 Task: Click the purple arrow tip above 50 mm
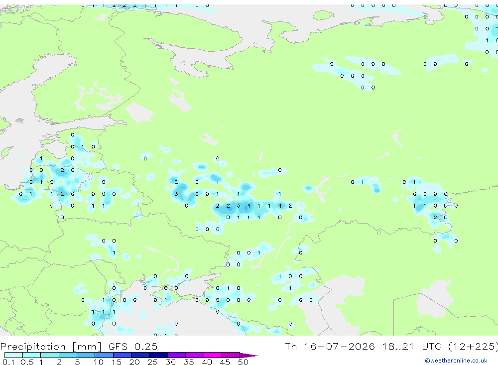point(249,355)
